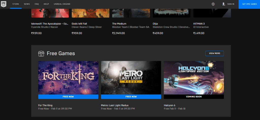Viewport: 260px width, 120px height.
Task: Open the Halcyon 6 Lightspeed Edition artwork
Action: [194, 78]
